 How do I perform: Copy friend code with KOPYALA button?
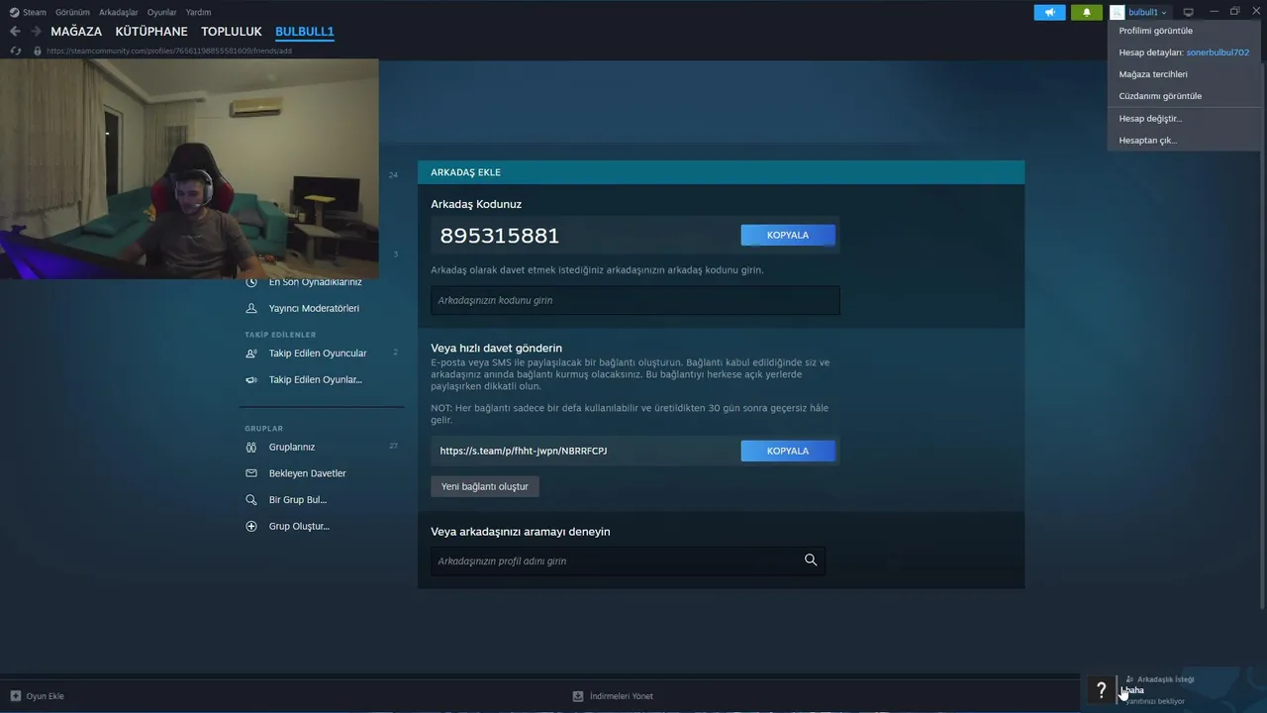788,235
